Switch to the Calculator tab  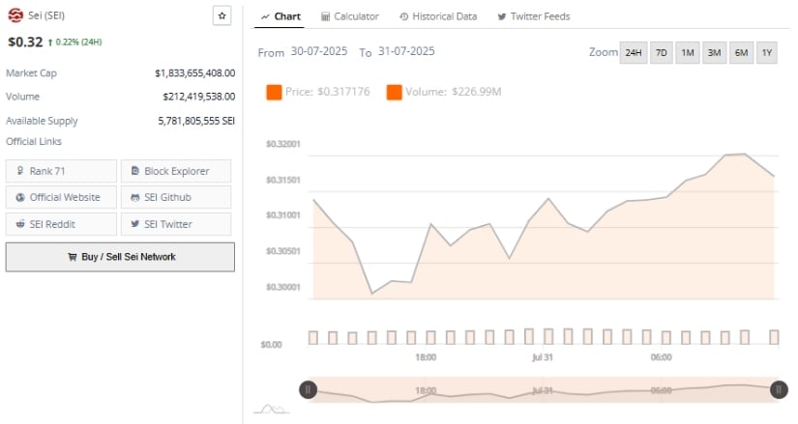[349, 16]
